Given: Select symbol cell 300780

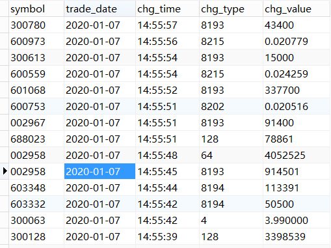Looking at the screenshot, I should (36, 25).
